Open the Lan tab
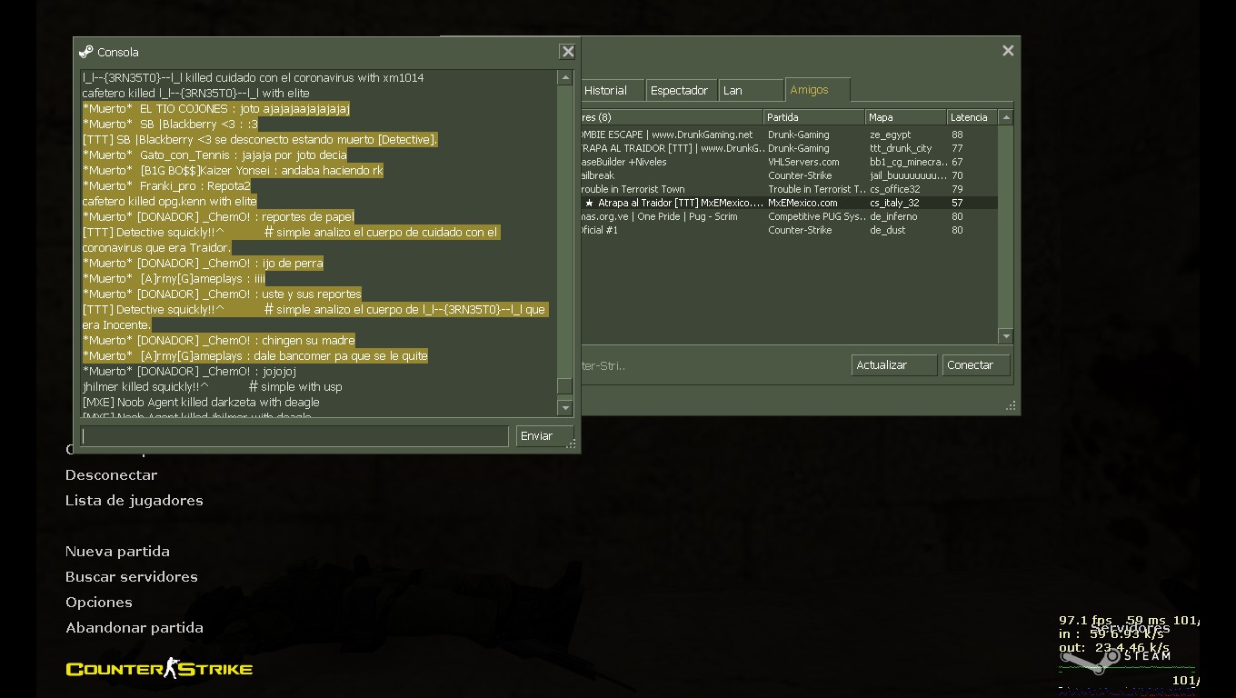This screenshot has width=1236, height=698. click(x=751, y=90)
